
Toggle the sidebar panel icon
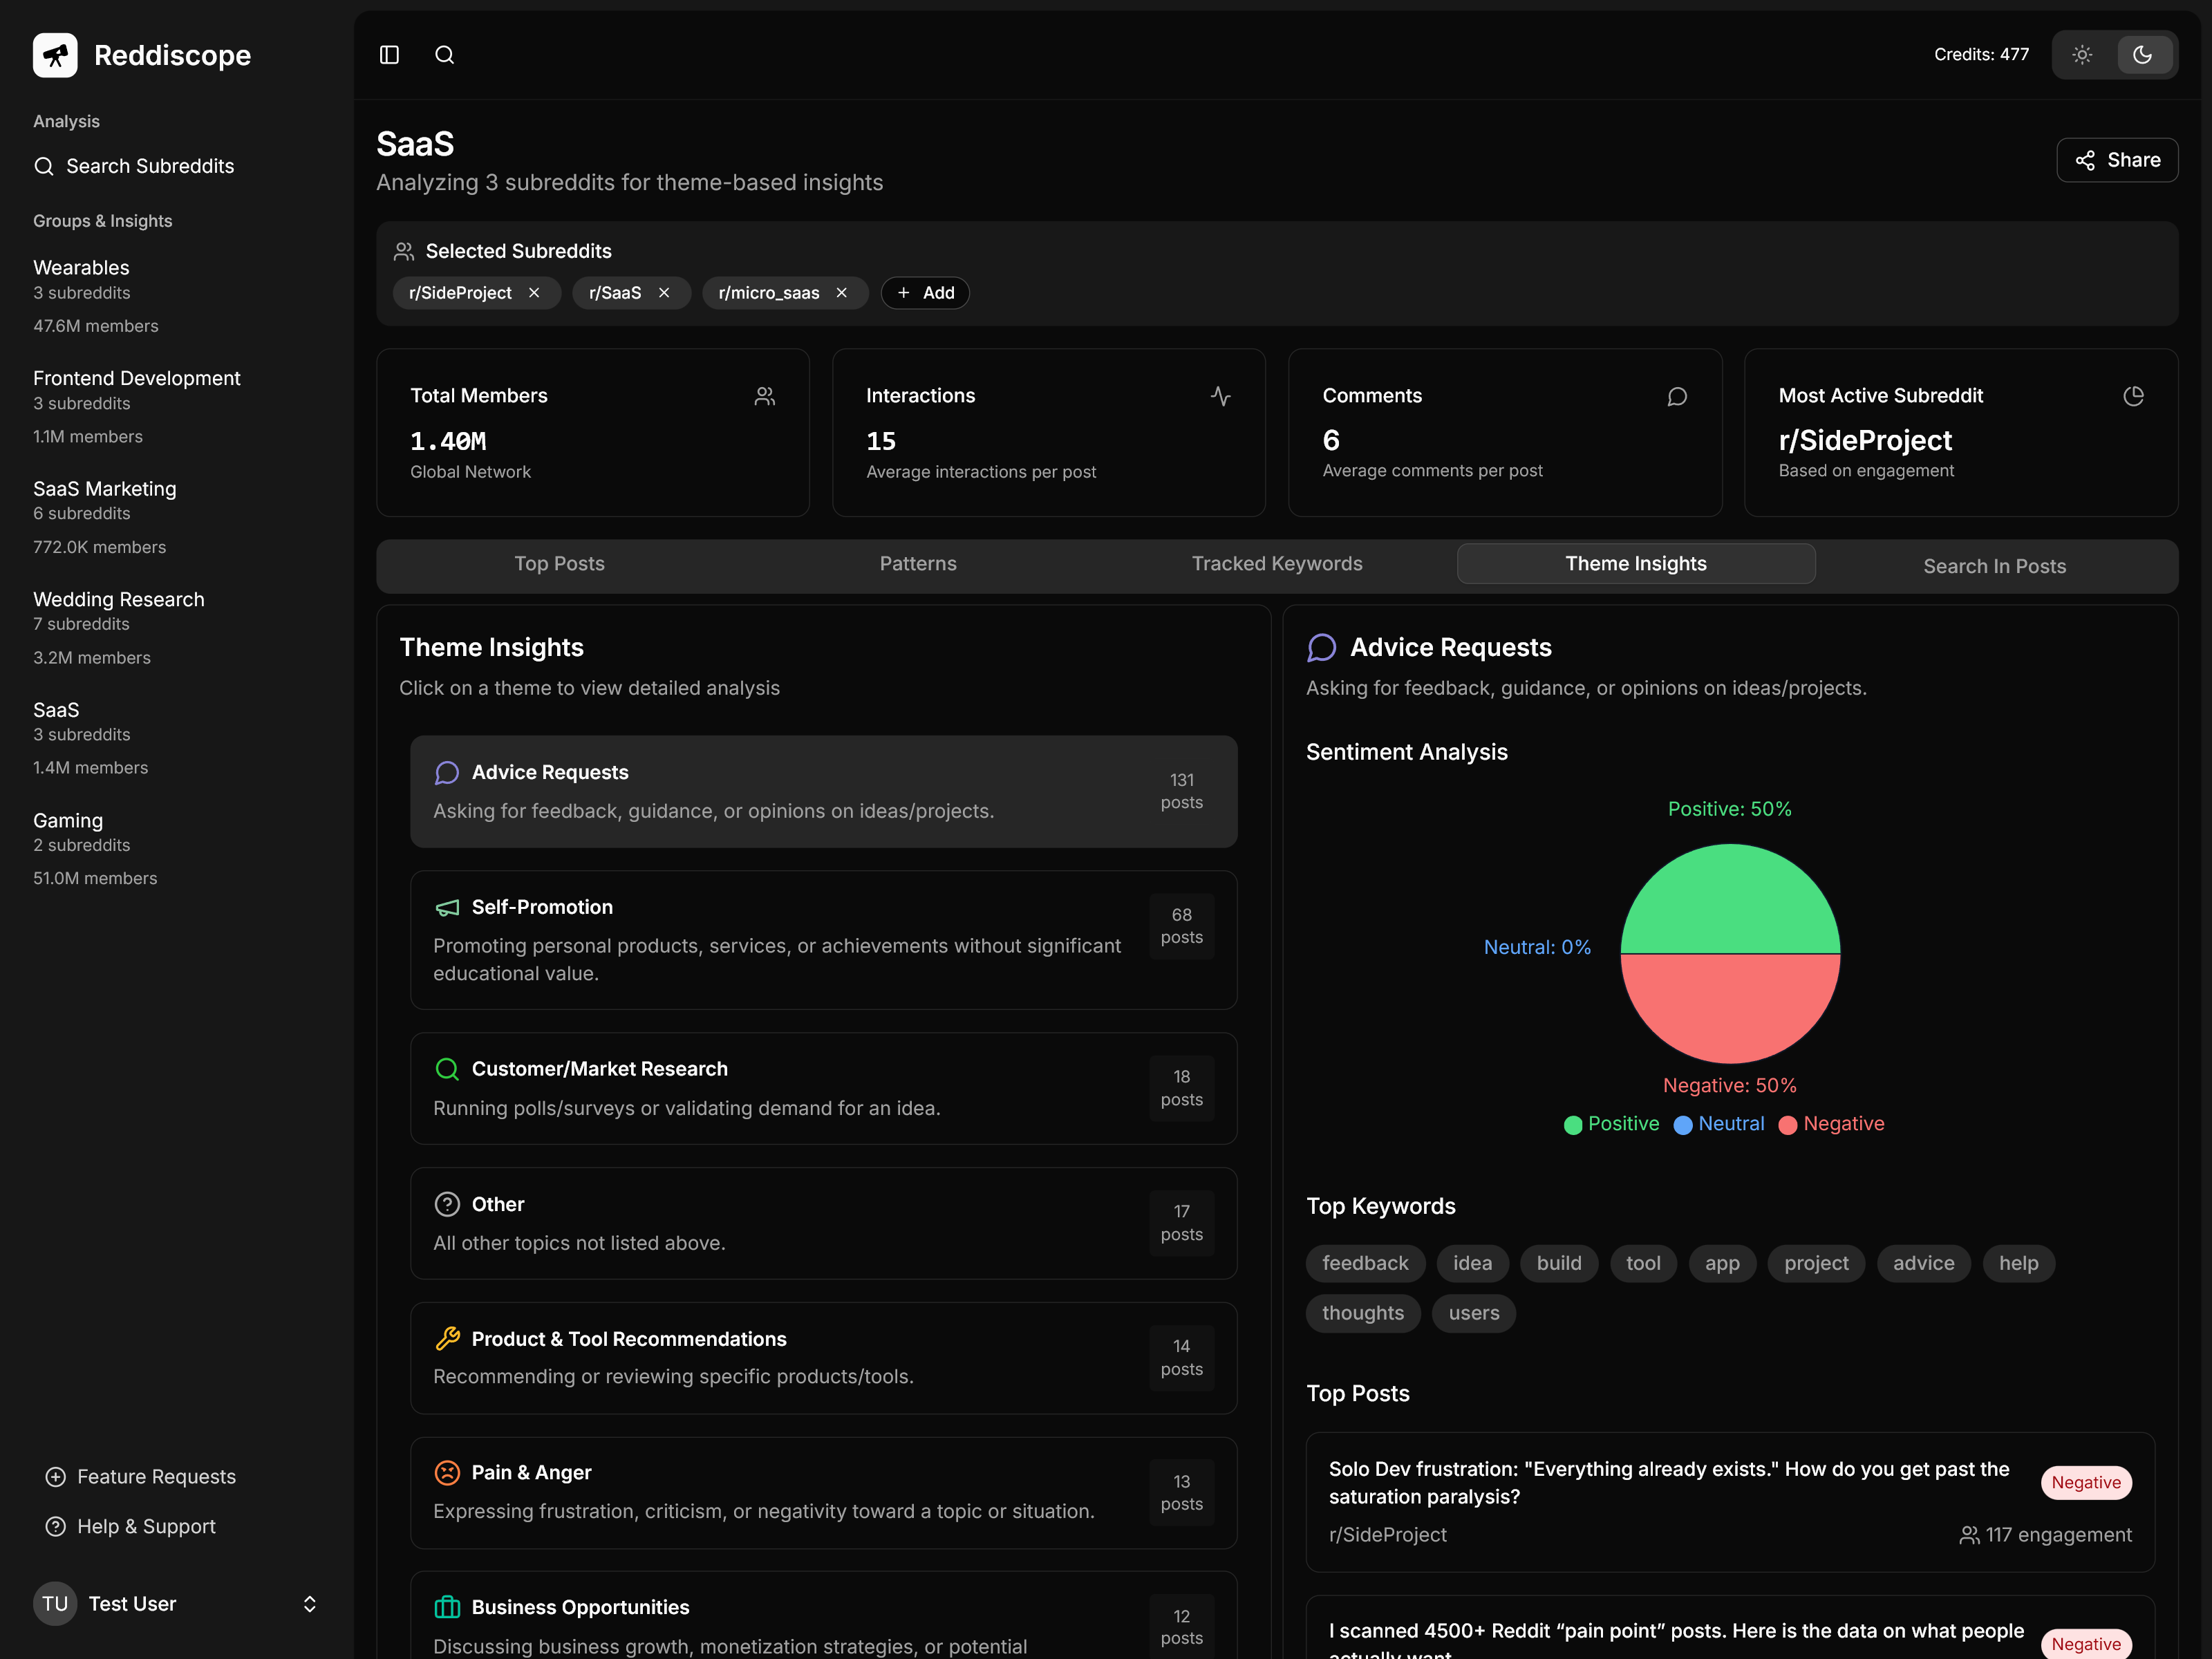tap(389, 55)
